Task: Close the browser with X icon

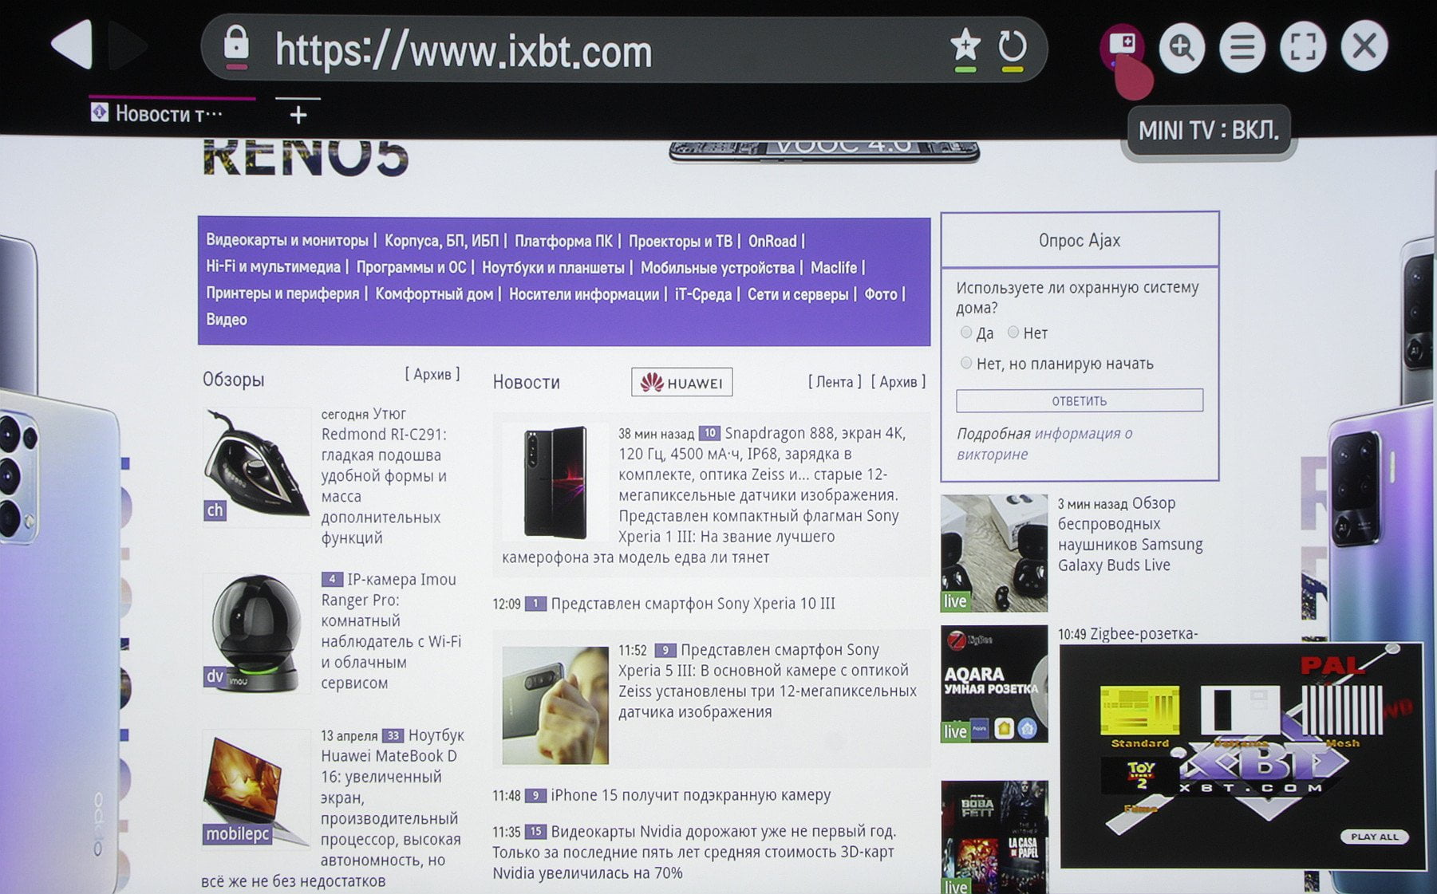Action: (x=1364, y=46)
